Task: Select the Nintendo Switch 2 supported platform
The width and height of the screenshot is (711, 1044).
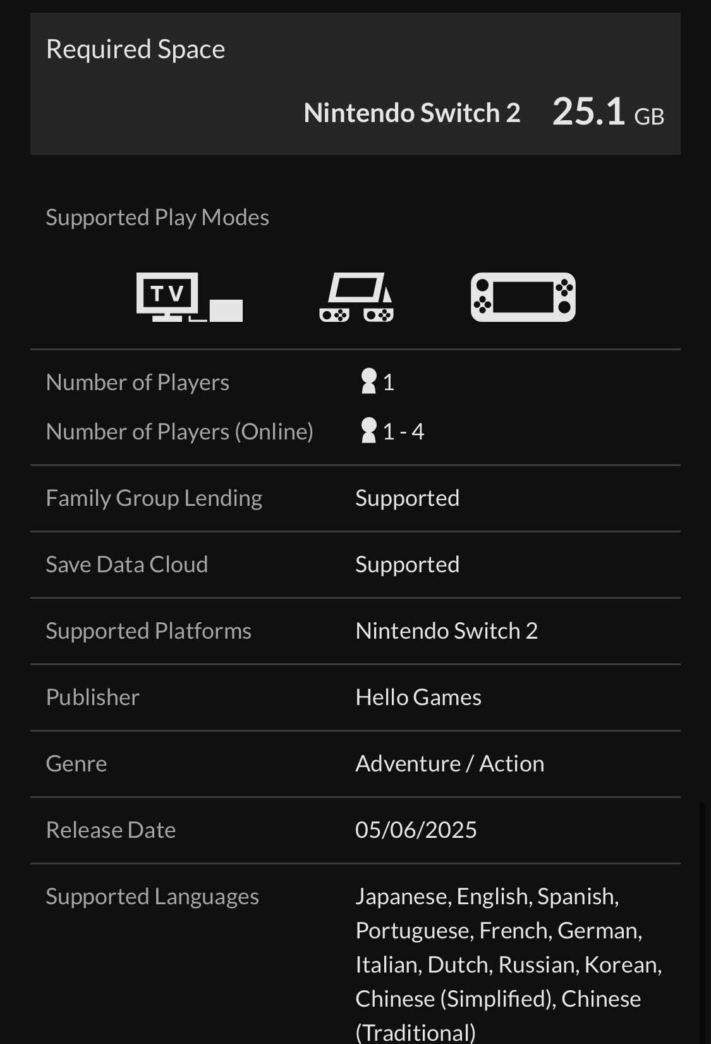Action: pyautogui.click(x=446, y=630)
